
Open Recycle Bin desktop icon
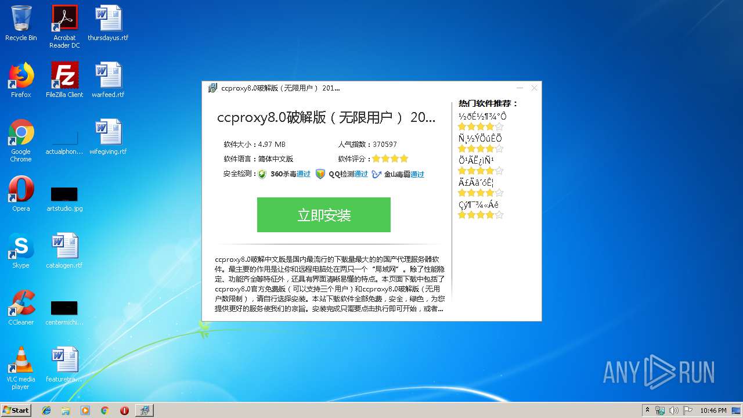pos(21,23)
